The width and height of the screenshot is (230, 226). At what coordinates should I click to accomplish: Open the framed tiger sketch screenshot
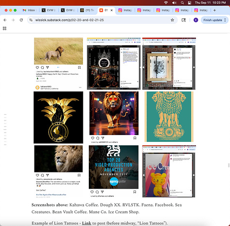tap(169, 64)
